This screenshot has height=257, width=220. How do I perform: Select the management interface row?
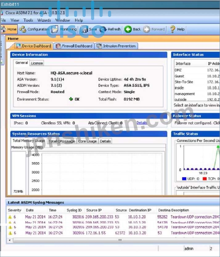coord(197,94)
